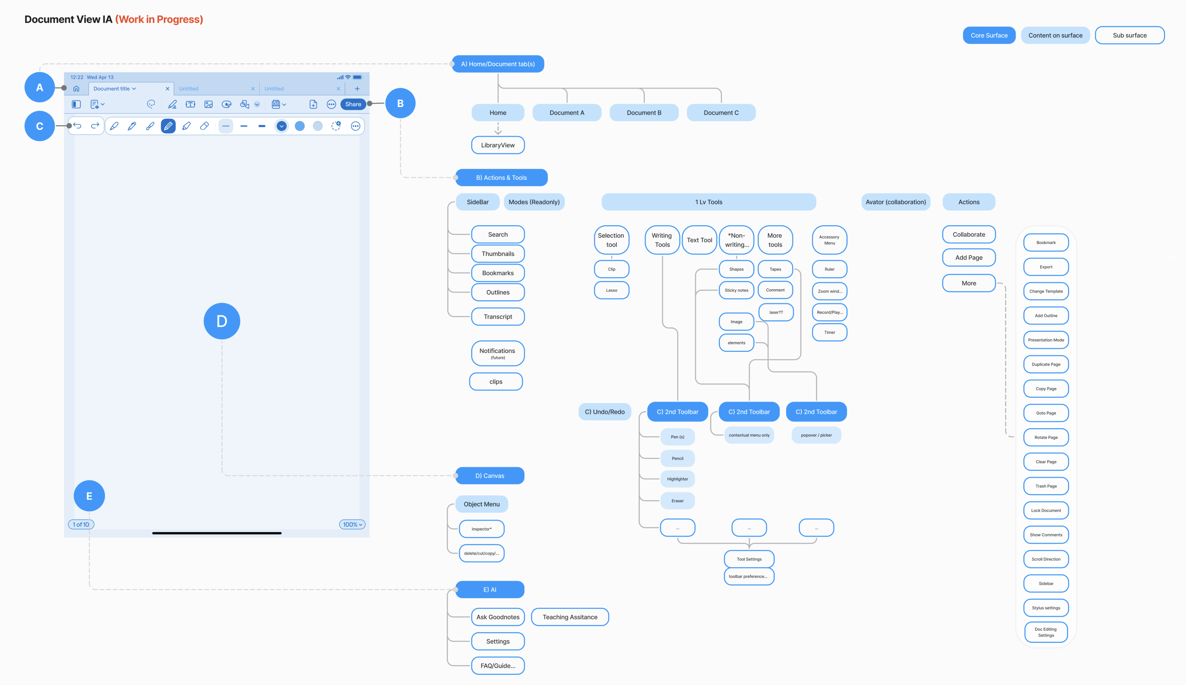
Task: Select the light blue color swatch
Action: point(318,126)
